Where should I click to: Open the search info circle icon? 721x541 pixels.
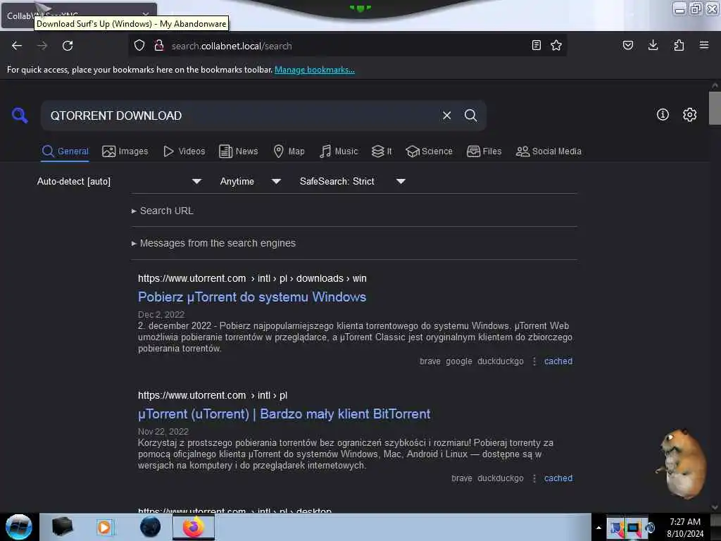663,115
